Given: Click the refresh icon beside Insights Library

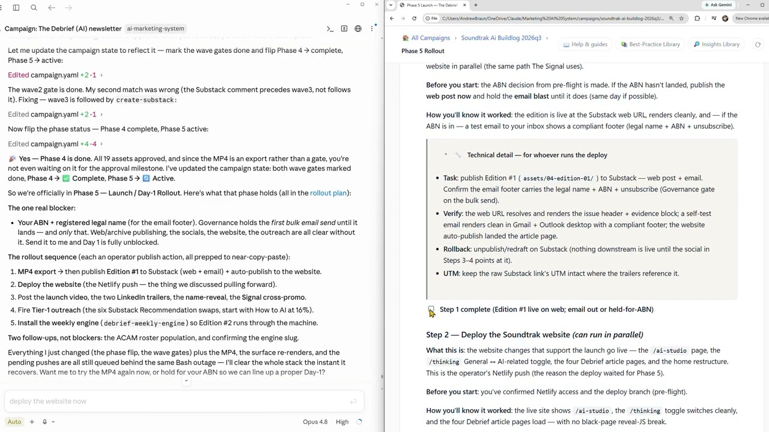Looking at the screenshot, I should 758,44.
